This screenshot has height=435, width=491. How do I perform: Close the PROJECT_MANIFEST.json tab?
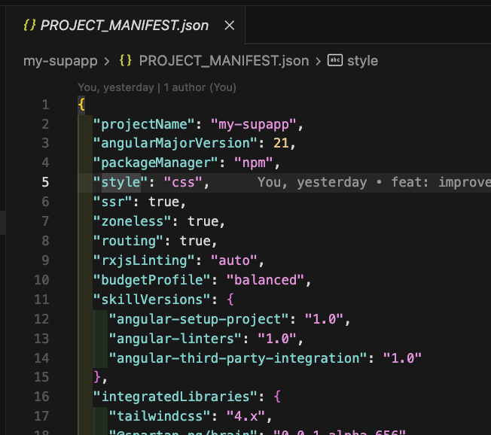(230, 26)
